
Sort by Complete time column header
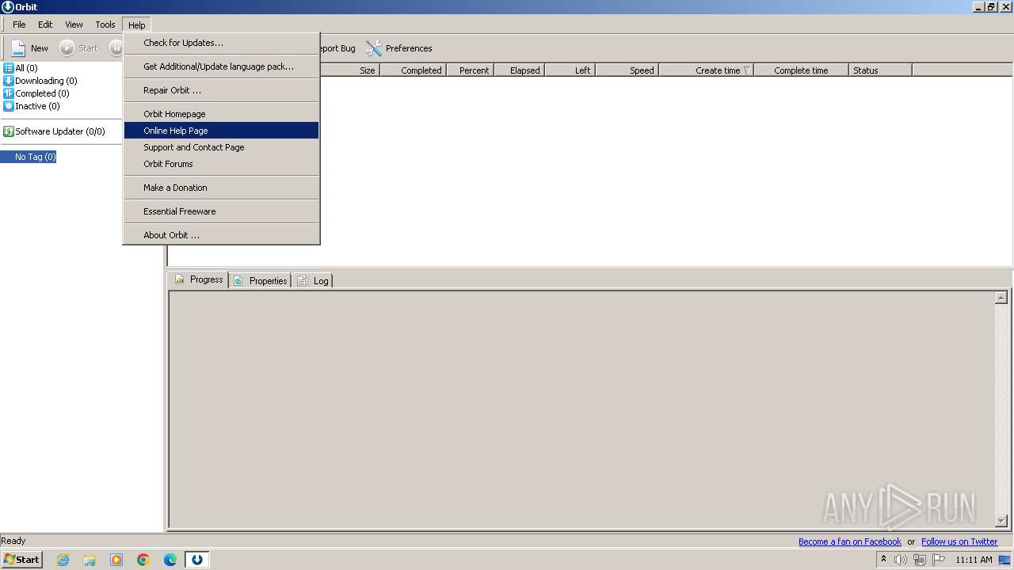pyautogui.click(x=801, y=70)
